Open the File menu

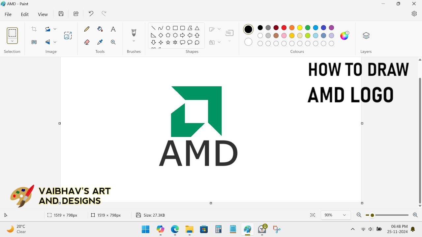click(8, 14)
